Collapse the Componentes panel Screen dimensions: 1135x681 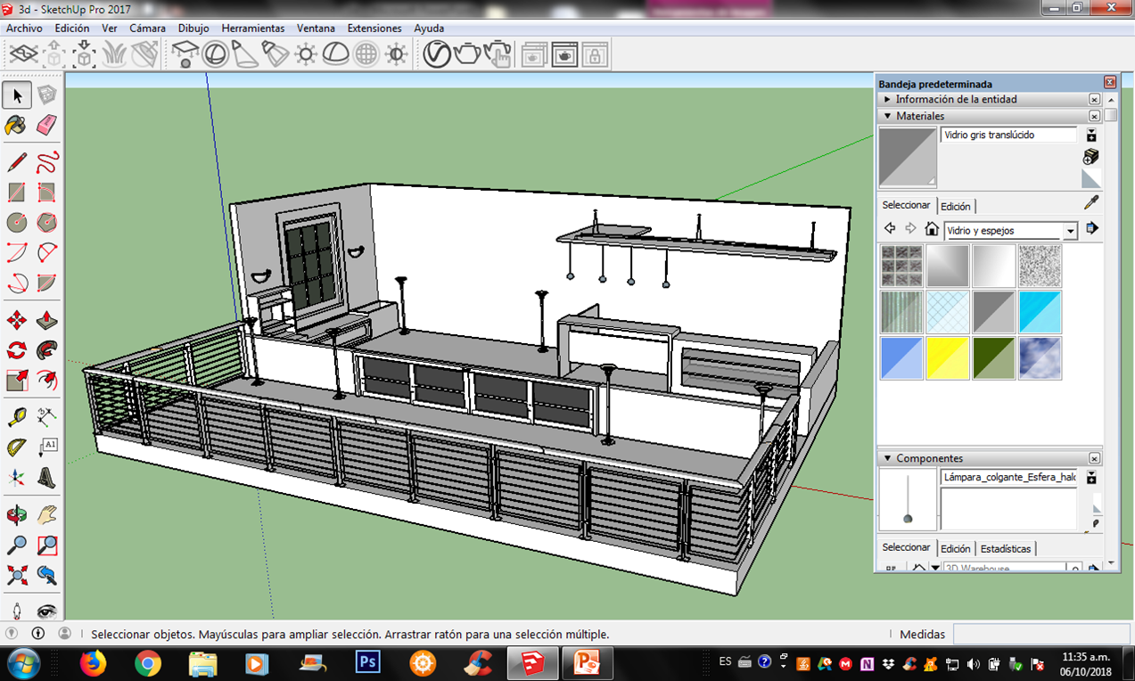887,459
